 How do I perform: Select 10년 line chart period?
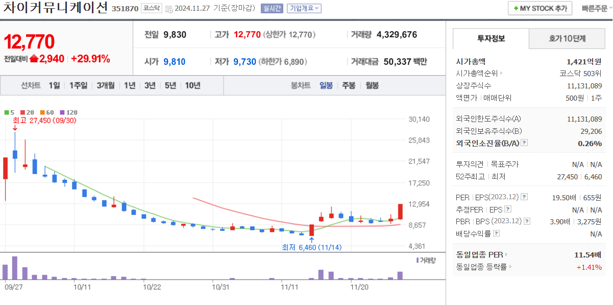(192, 85)
